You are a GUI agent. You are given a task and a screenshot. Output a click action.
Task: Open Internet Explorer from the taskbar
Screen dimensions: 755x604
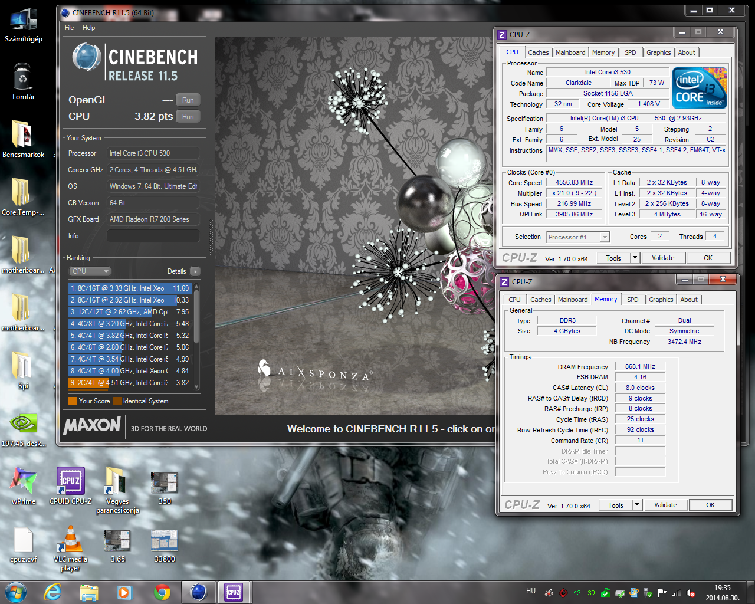pyautogui.click(x=53, y=592)
